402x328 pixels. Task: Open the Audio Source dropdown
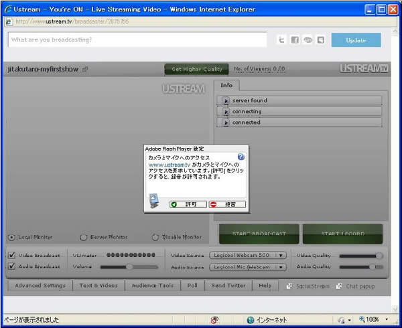coord(248,267)
